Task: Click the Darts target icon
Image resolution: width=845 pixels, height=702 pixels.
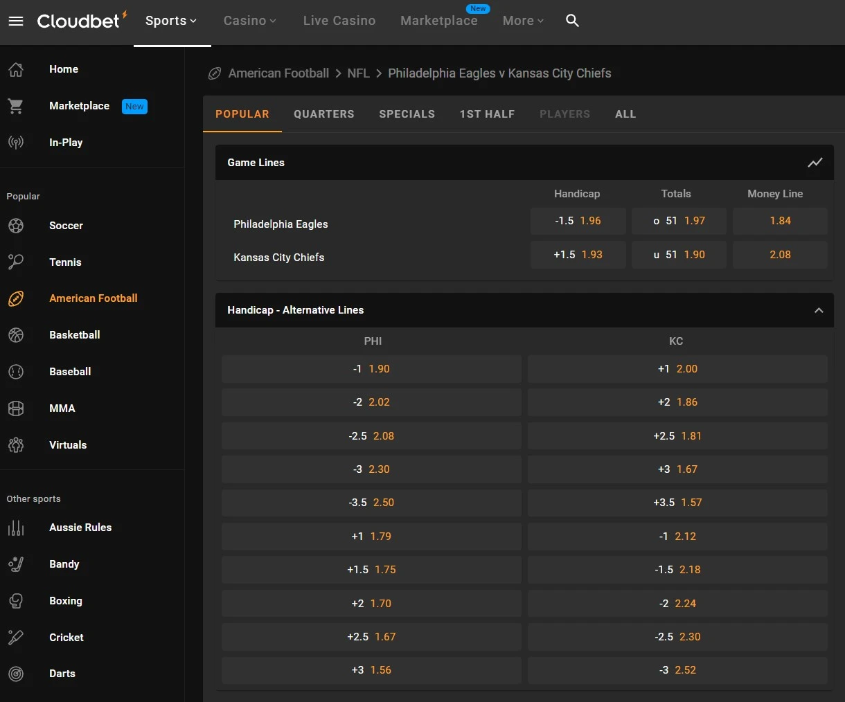Action: click(16, 674)
